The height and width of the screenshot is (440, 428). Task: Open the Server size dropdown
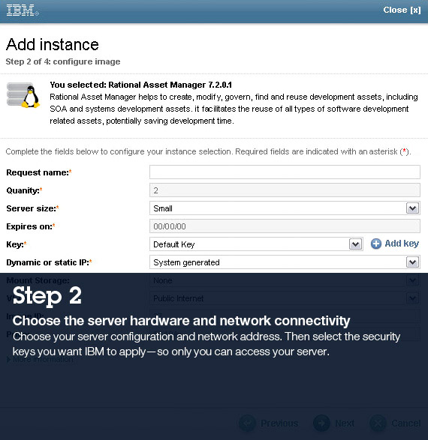coord(285,208)
